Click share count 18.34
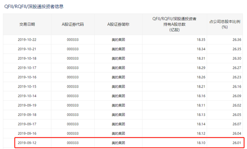The width and height of the screenshot is (247, 149). click(201, 49)
